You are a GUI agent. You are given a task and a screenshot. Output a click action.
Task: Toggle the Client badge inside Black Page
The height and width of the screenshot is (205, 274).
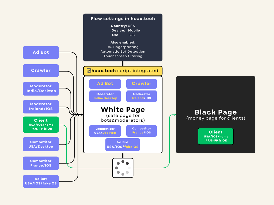pos(216,136)
